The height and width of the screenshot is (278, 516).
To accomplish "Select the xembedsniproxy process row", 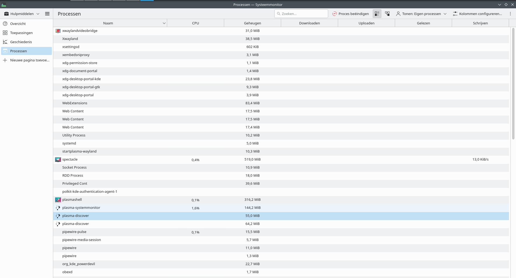I will [281, 55].
